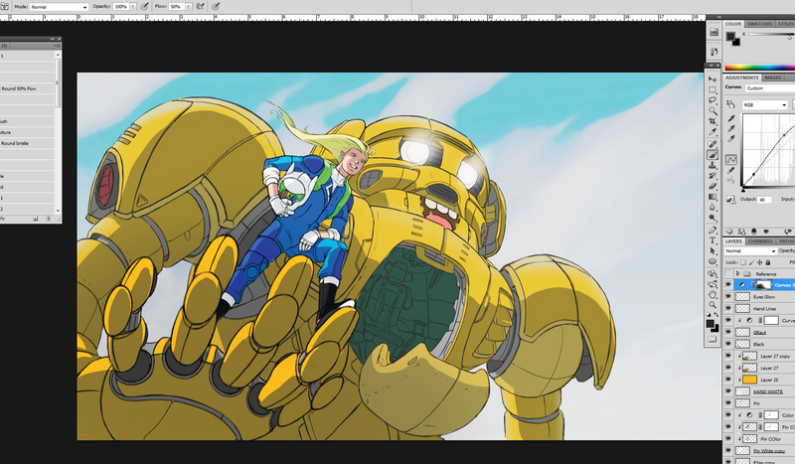Select the Rectangular Marquee tool
Screen dimensions: 795x464
pos(713,89)
